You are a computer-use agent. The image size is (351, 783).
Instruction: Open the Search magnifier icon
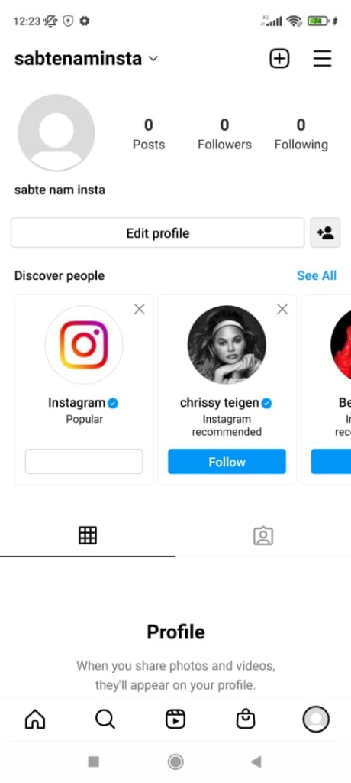point(105,720)
